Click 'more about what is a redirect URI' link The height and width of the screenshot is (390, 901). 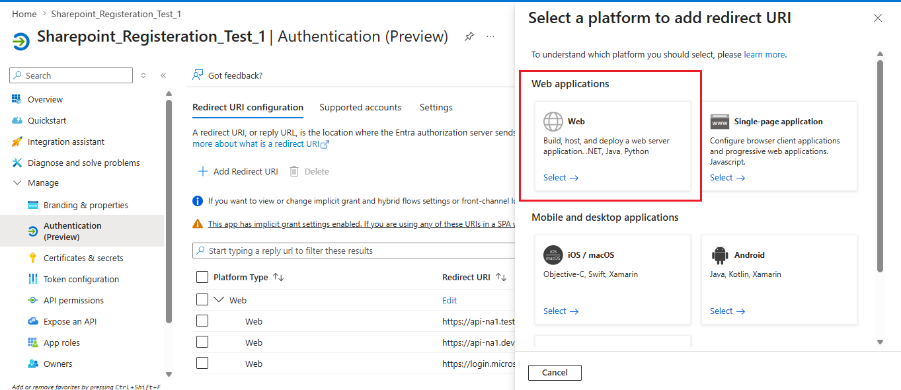click(x=260, y=143)
